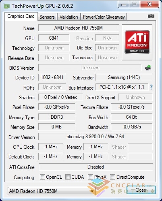
Task: Click the Name field showing Radeon HD 7550M
Action: [x=79, y=28]
